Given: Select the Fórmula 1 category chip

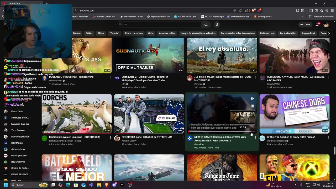Looking at the screenshot, I should click(x=114, y=33).
